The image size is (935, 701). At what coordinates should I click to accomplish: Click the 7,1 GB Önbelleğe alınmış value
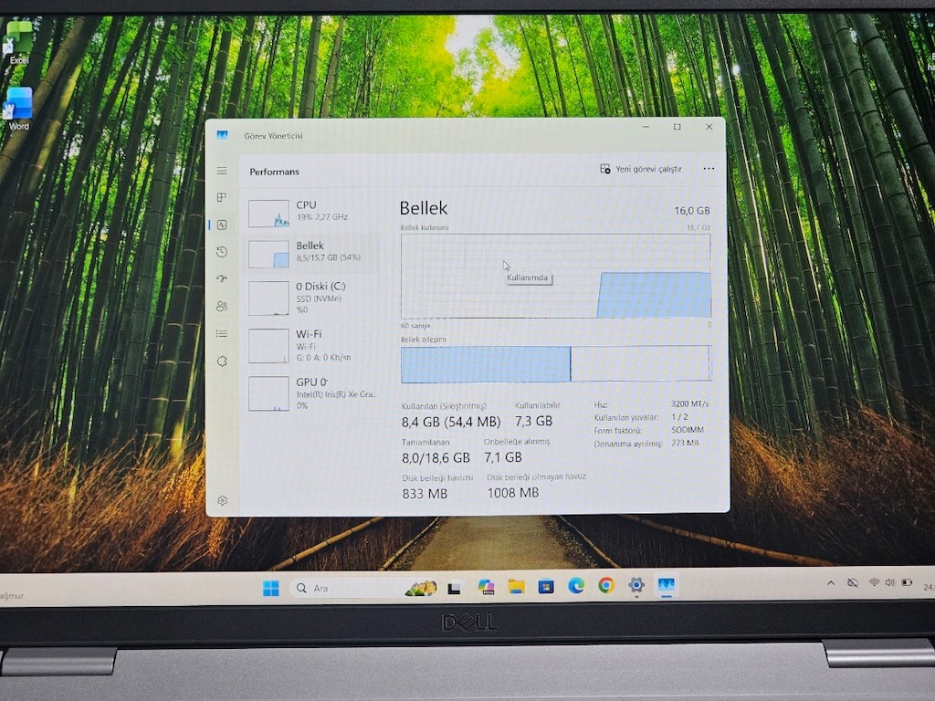pyautogui.click(x=503, y=457)
